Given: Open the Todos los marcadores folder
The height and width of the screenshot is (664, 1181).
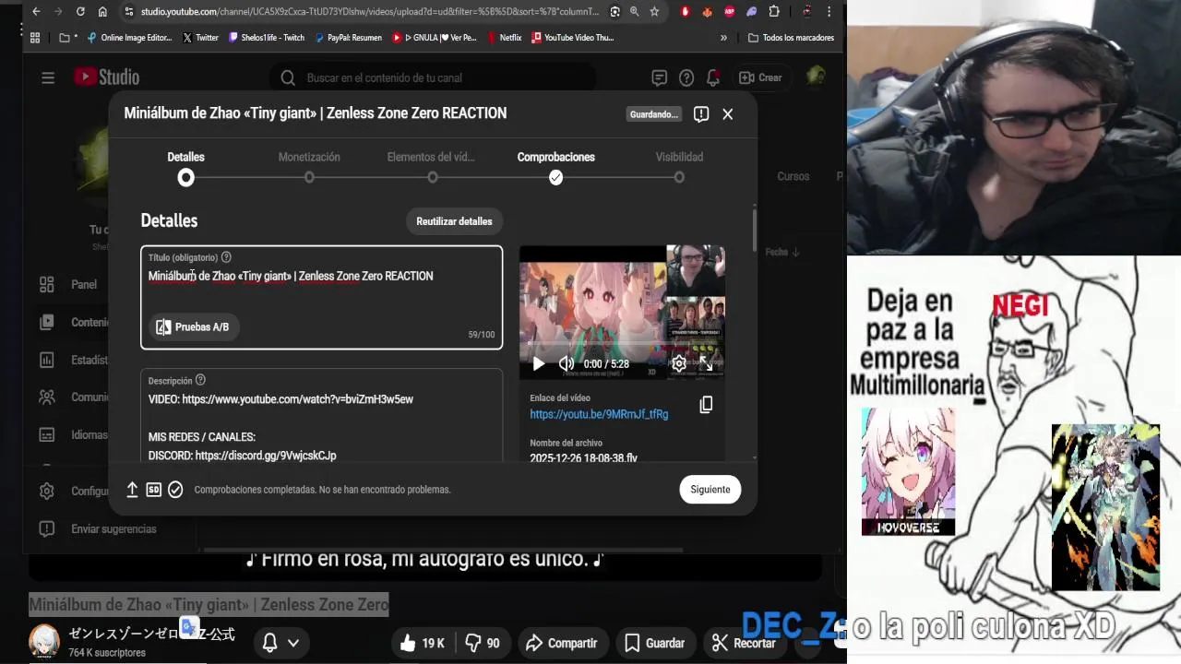Looking at the screenshot, I should point(791,38).
